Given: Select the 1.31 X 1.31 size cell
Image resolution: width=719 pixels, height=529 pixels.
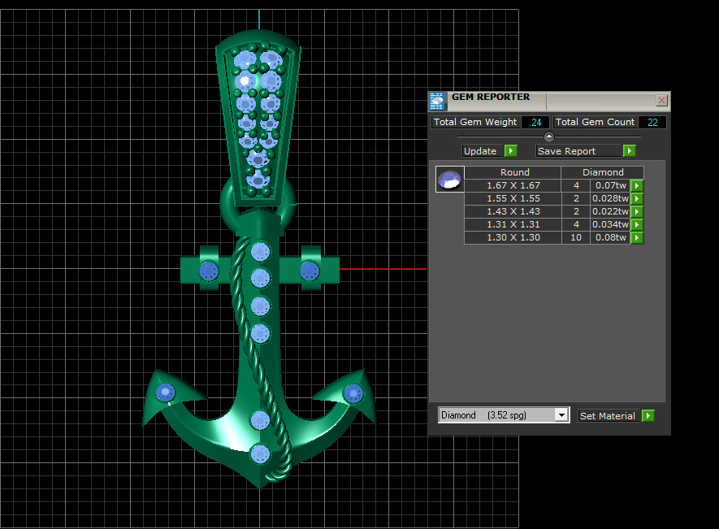Looking at the screenshot, I should [513, 224].
